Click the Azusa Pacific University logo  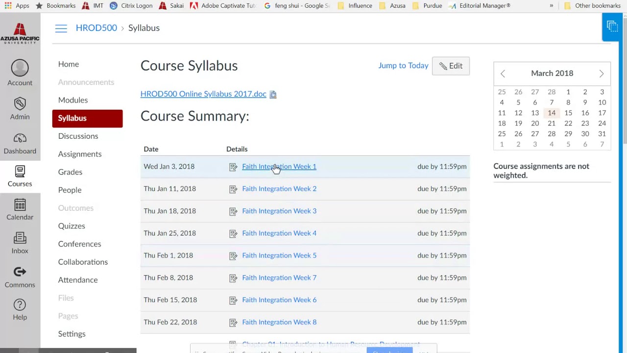point(20,33)
